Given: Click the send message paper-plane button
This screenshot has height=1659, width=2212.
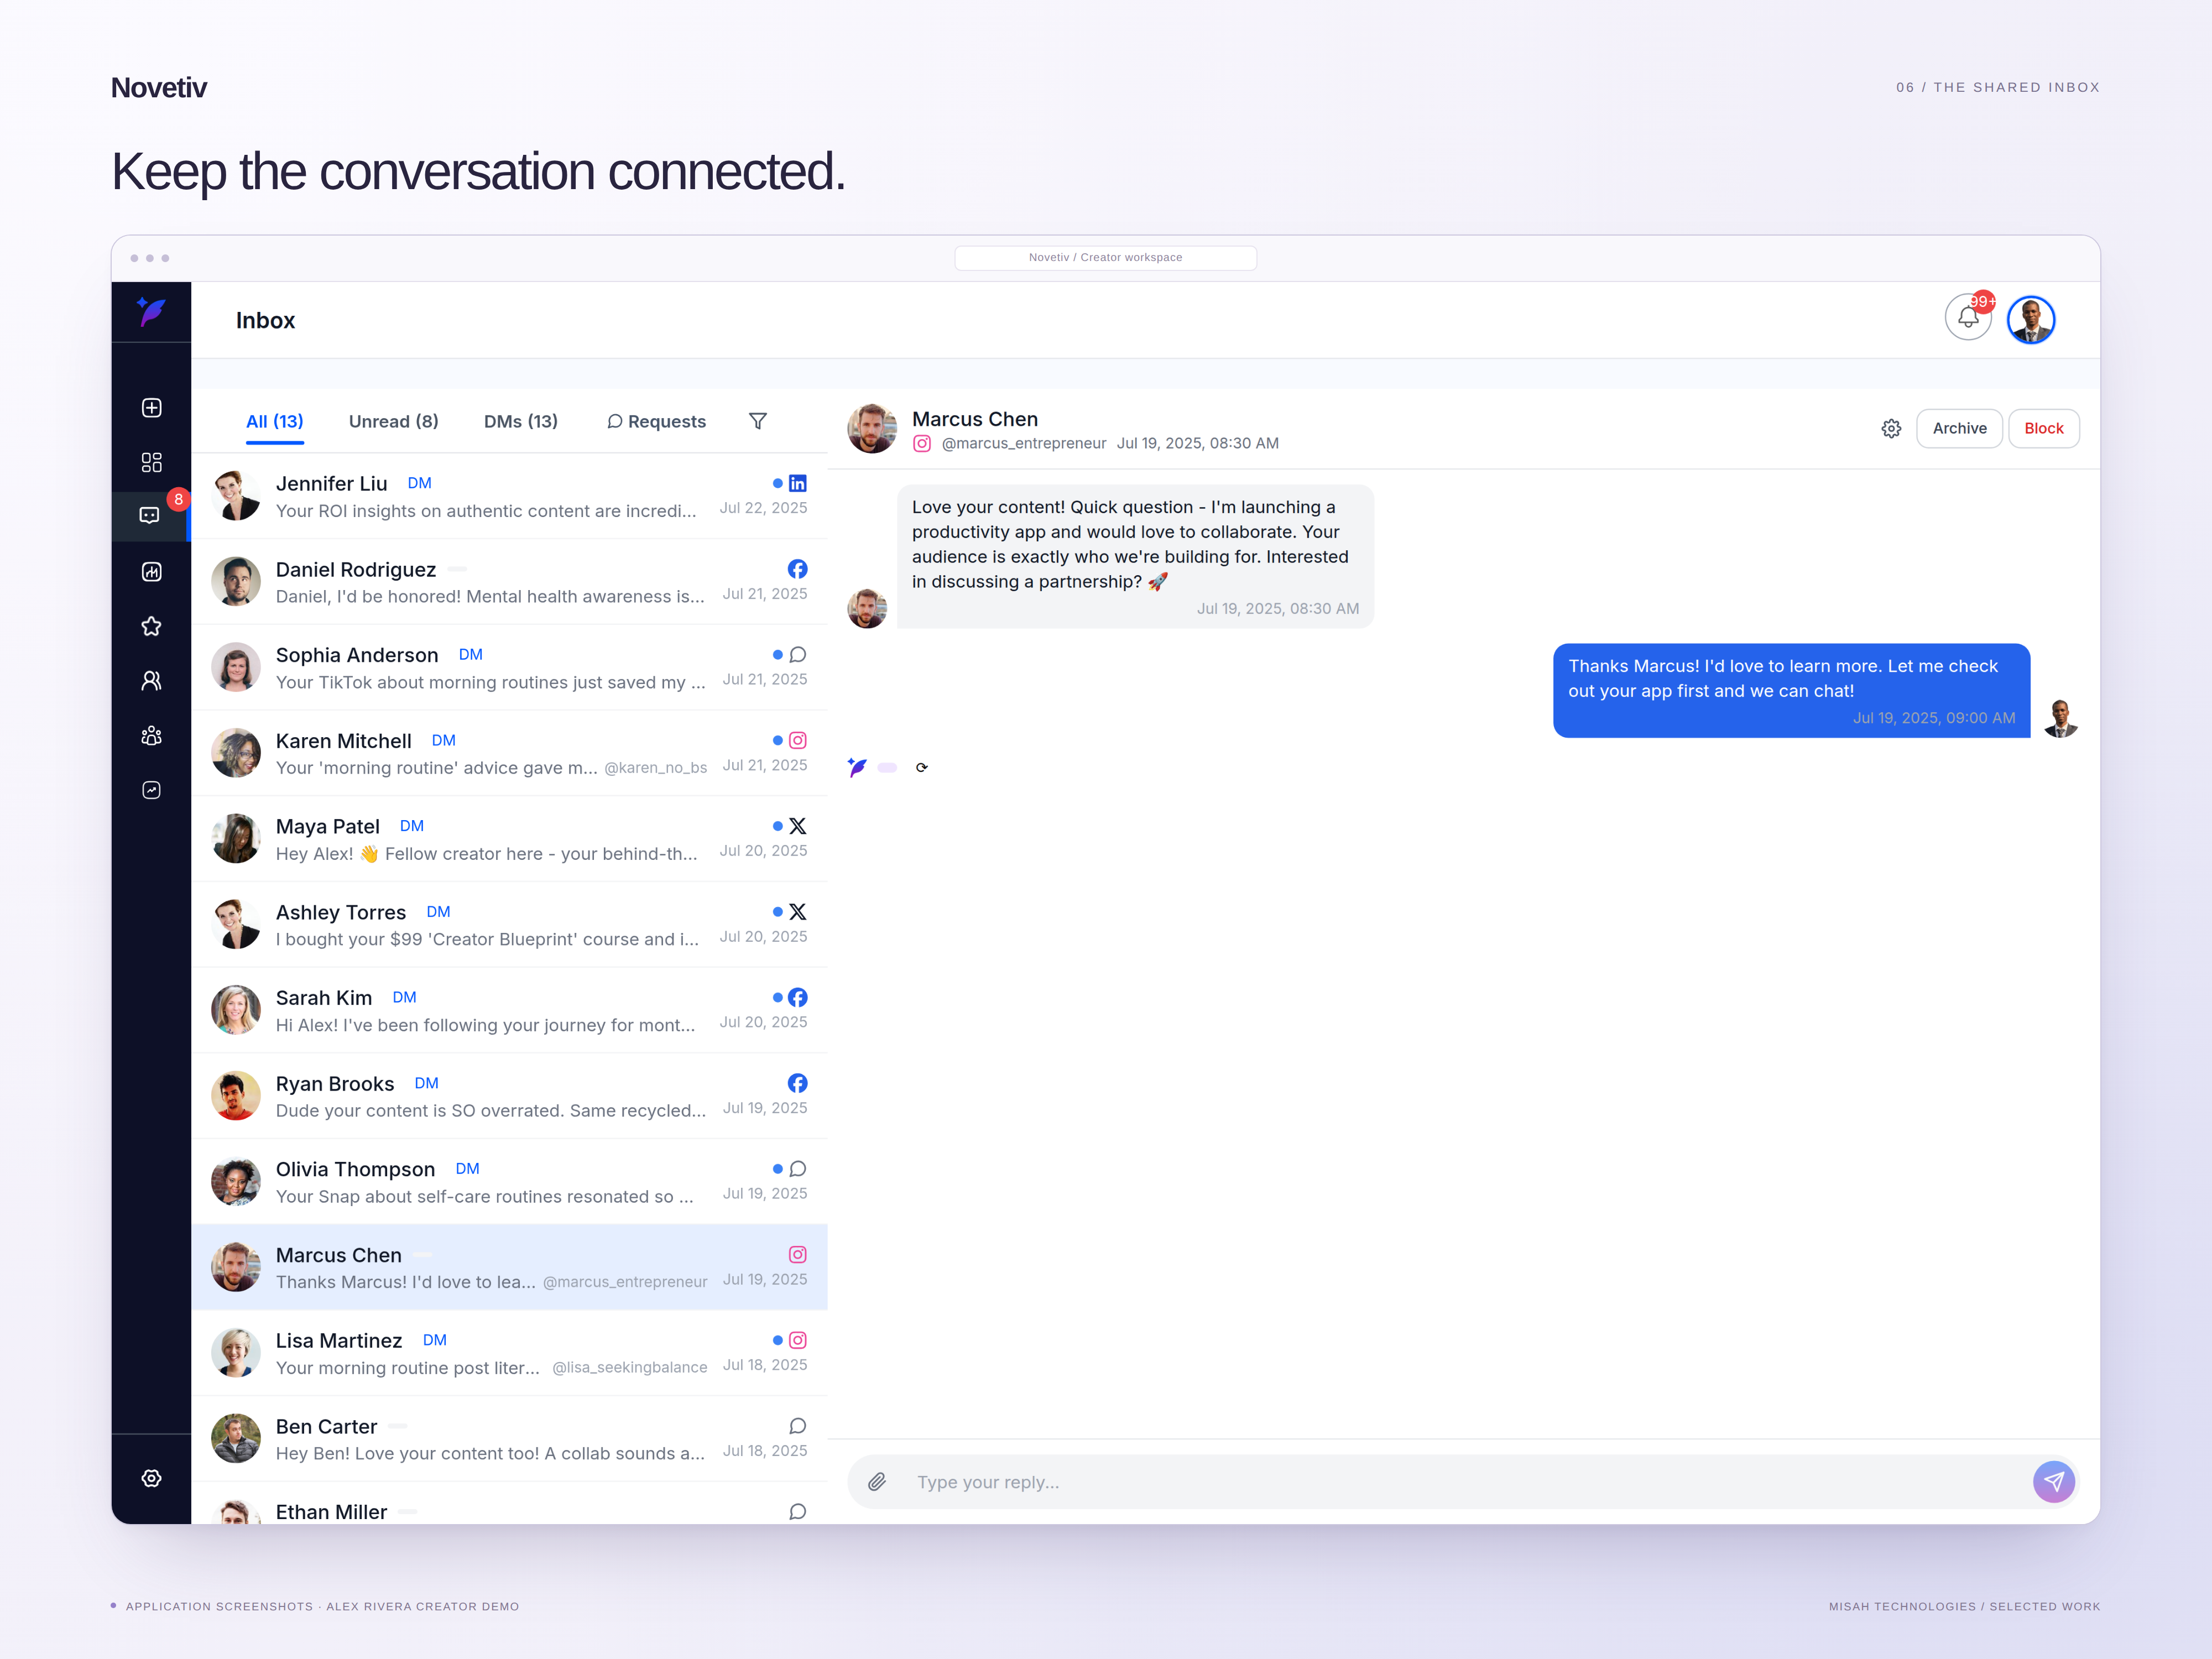Looking at the screenshot, I should click(x=2054, y=1482).
